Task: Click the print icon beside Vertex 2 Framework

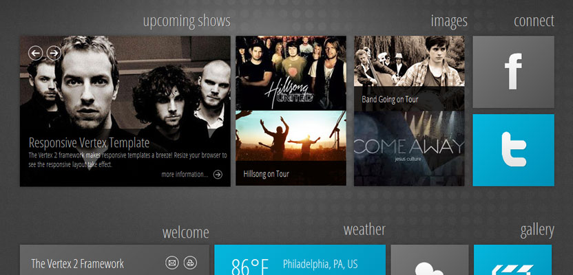Action: pyautogui.click(x=190, y=262)
